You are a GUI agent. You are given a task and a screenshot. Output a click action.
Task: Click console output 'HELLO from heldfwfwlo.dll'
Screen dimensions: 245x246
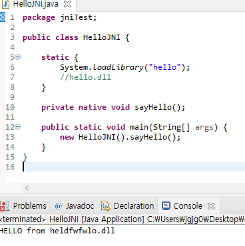57,231
